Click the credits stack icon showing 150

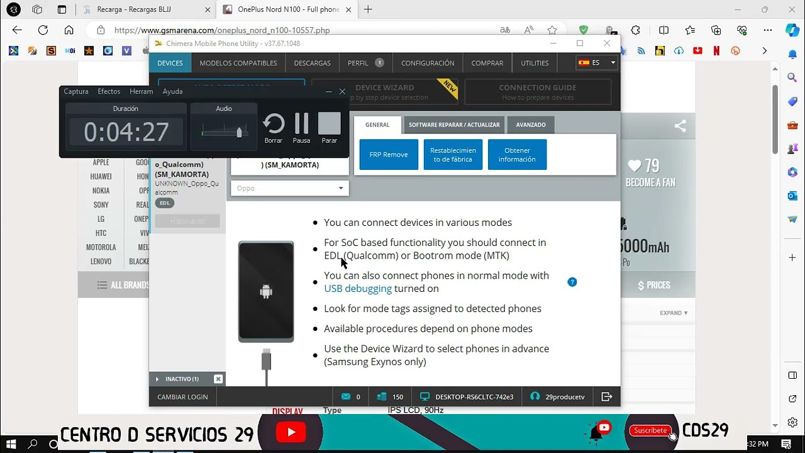point(381,396)
